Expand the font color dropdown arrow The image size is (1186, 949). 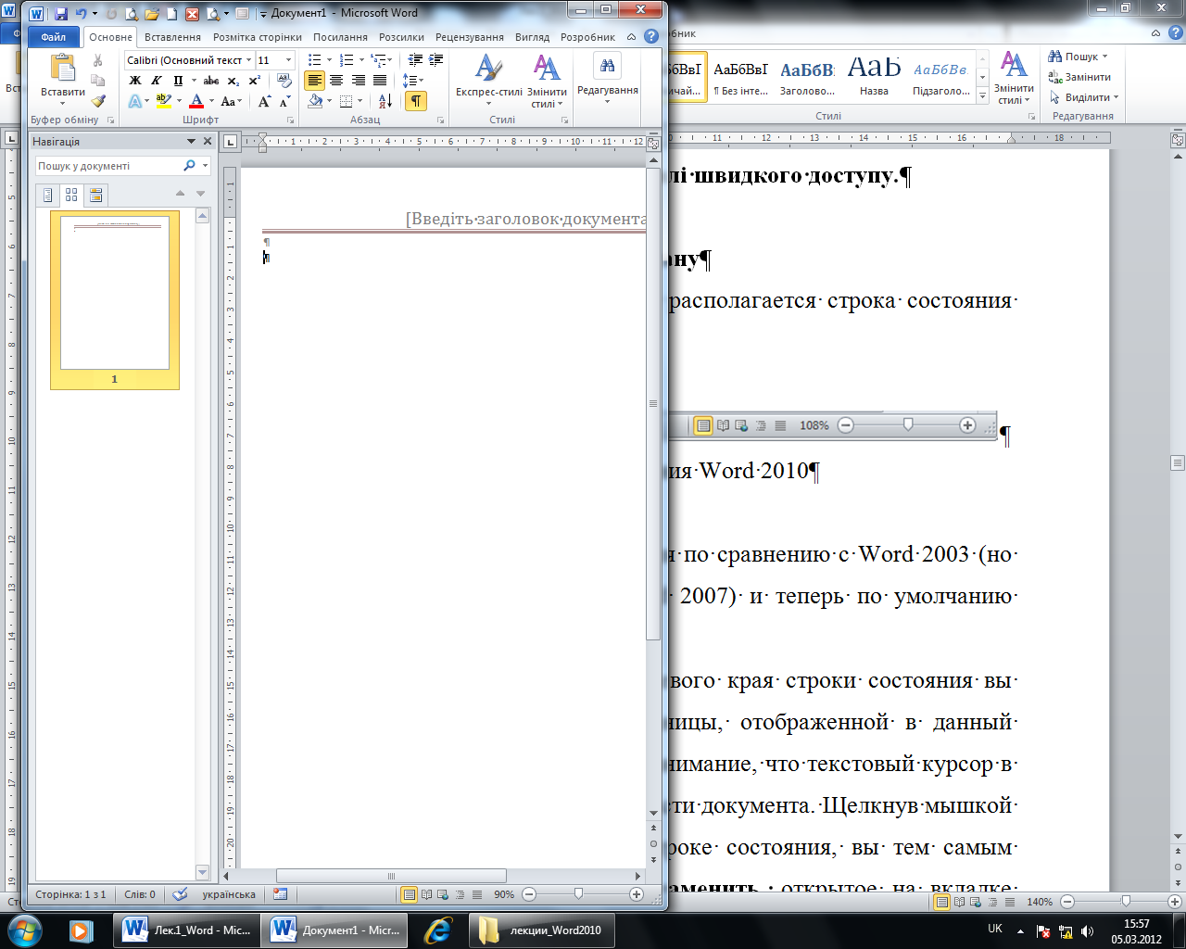[x=211, y=101]
